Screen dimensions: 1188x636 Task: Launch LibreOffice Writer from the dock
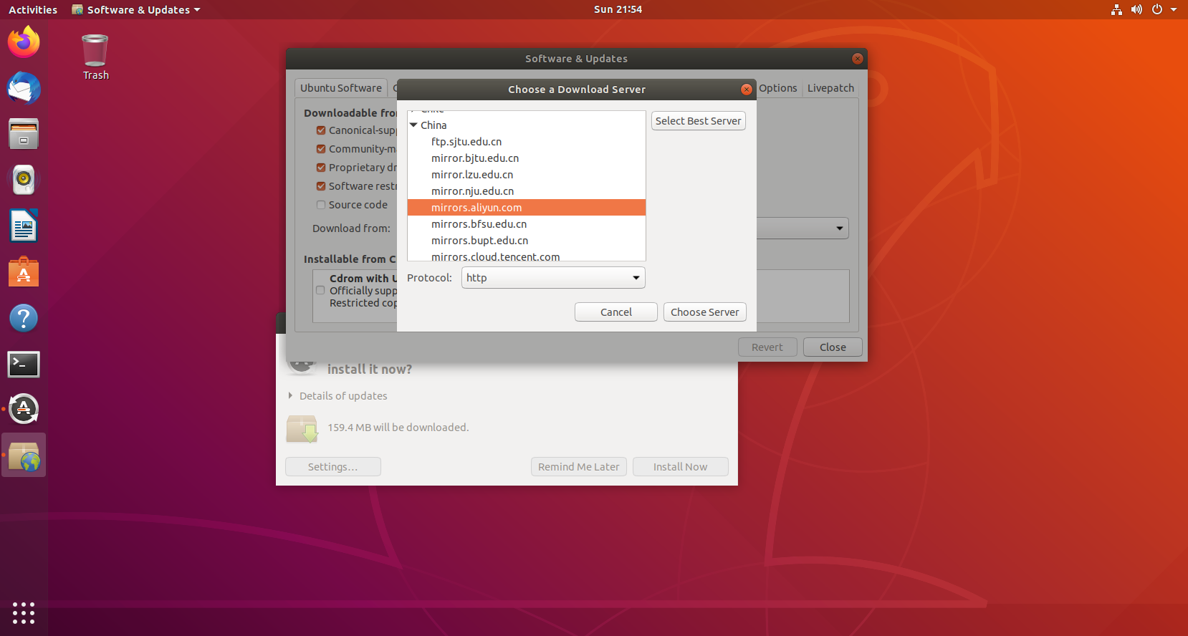click(24, 226)
